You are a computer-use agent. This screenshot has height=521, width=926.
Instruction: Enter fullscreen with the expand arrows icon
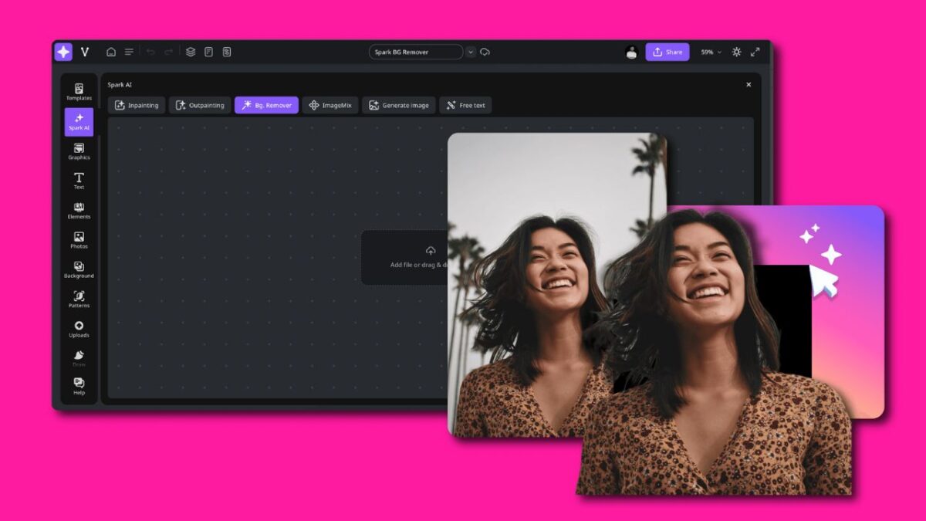tap(755, 52)
